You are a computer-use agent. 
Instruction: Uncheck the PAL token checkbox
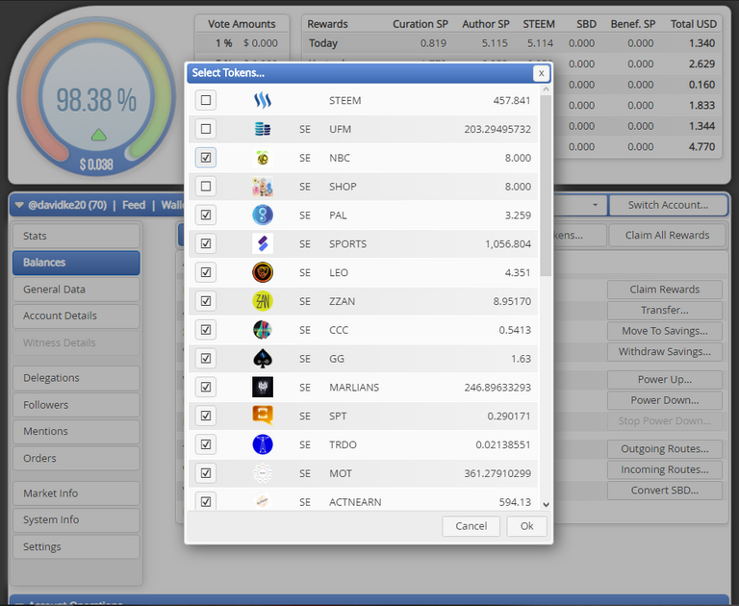click(206, 215)
